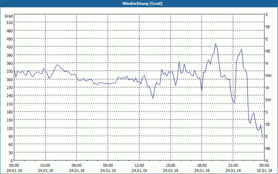278x174 pixels.
Task: Select the 510 value on the y-axis
Action: coord(10,23)
